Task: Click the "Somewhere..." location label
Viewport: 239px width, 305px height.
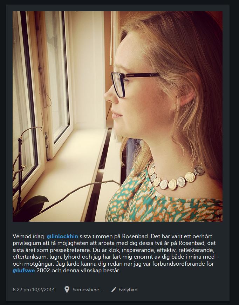Action: coord(88,290)
